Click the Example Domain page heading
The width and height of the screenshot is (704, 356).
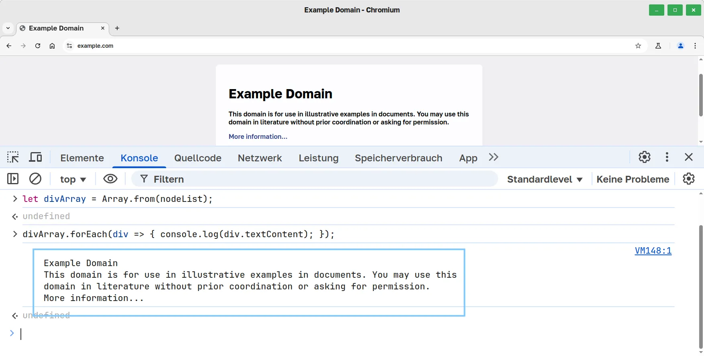[x=280, y=94]
